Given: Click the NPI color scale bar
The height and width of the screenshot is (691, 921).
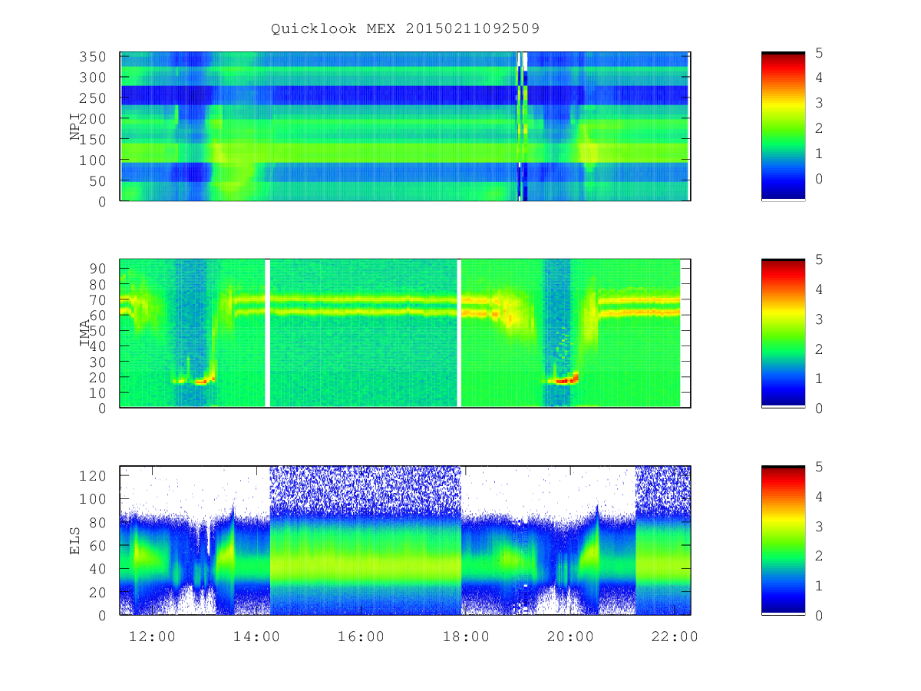Looking at the screenshot, I should click(783, 127).
